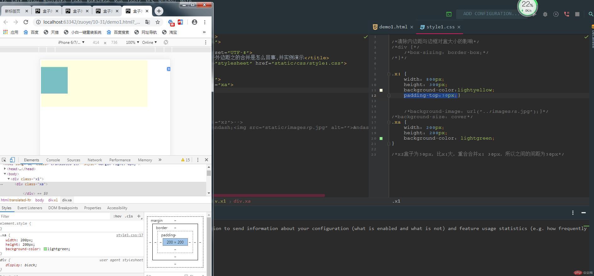Click lightgreen gutter color swatch line 20

click(381, 138)
